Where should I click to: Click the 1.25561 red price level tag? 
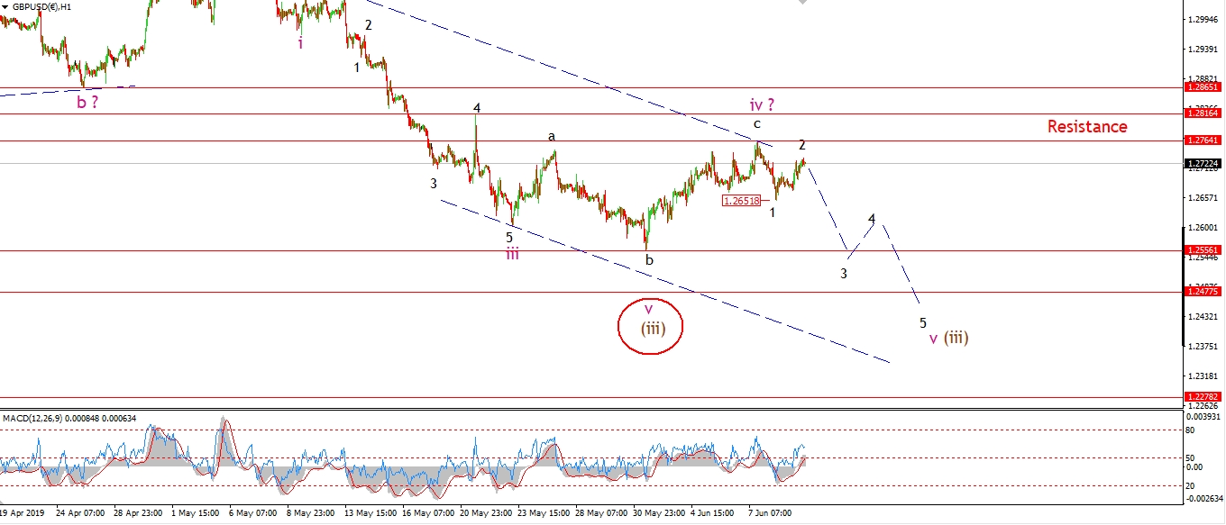coord(1203,250)
